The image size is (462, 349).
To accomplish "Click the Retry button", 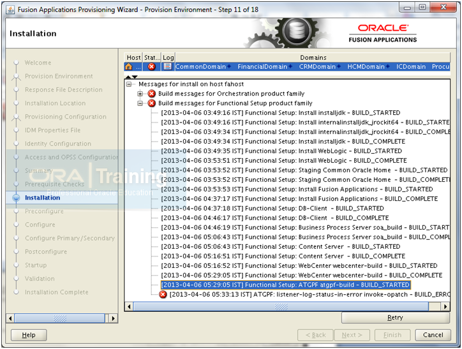I will click(x=396, y=318).
